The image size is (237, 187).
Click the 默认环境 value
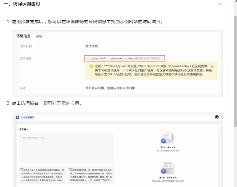pos(92,46)
